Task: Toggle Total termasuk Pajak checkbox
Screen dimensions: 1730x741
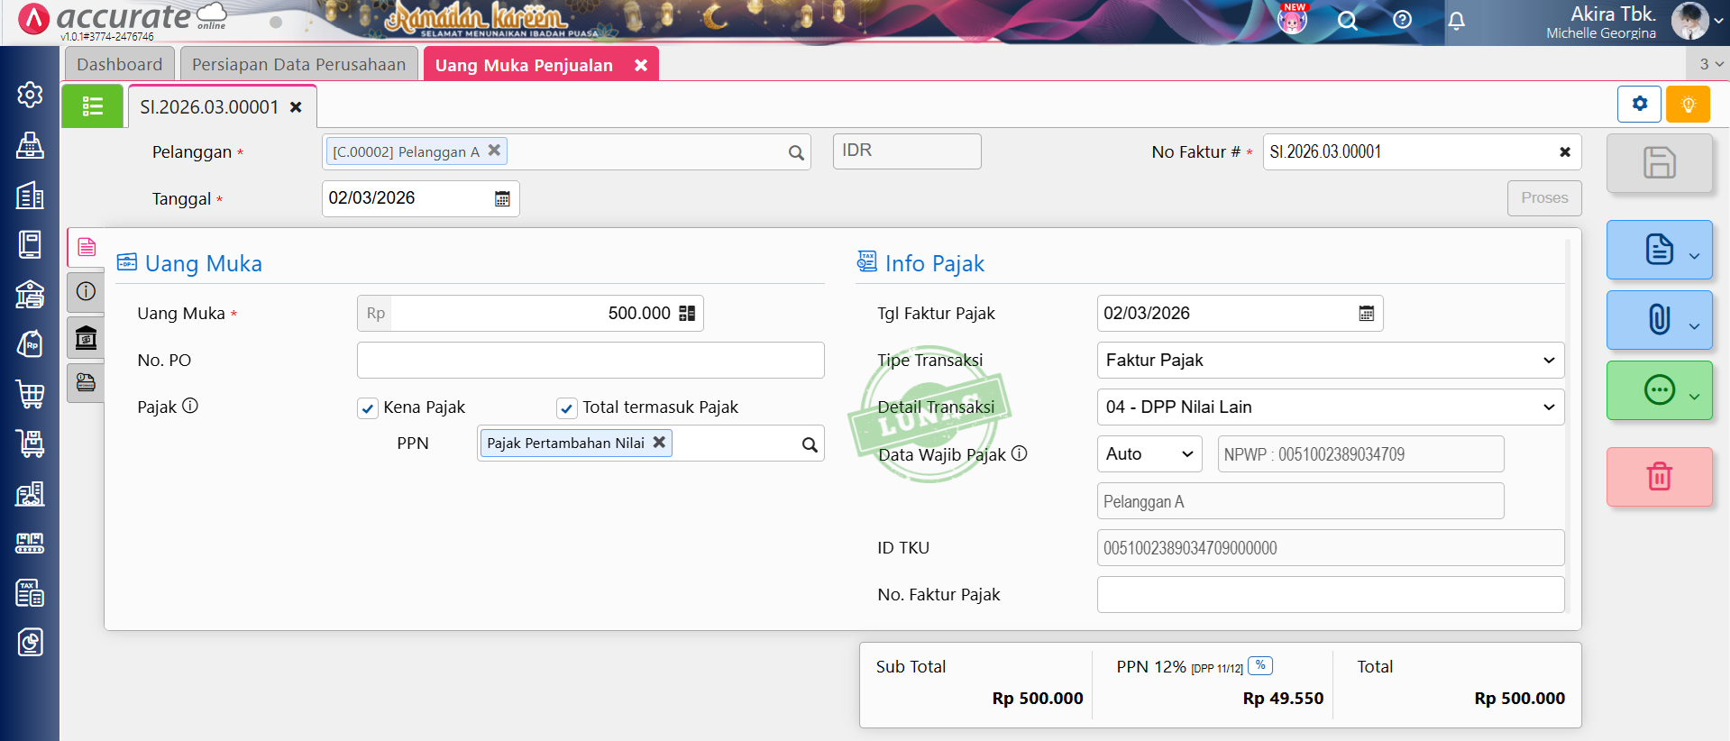Action: tap(566, 408)
